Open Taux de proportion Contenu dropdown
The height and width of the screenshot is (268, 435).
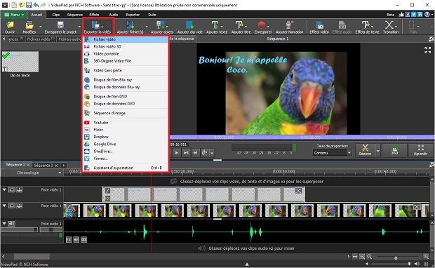point(333,152)
